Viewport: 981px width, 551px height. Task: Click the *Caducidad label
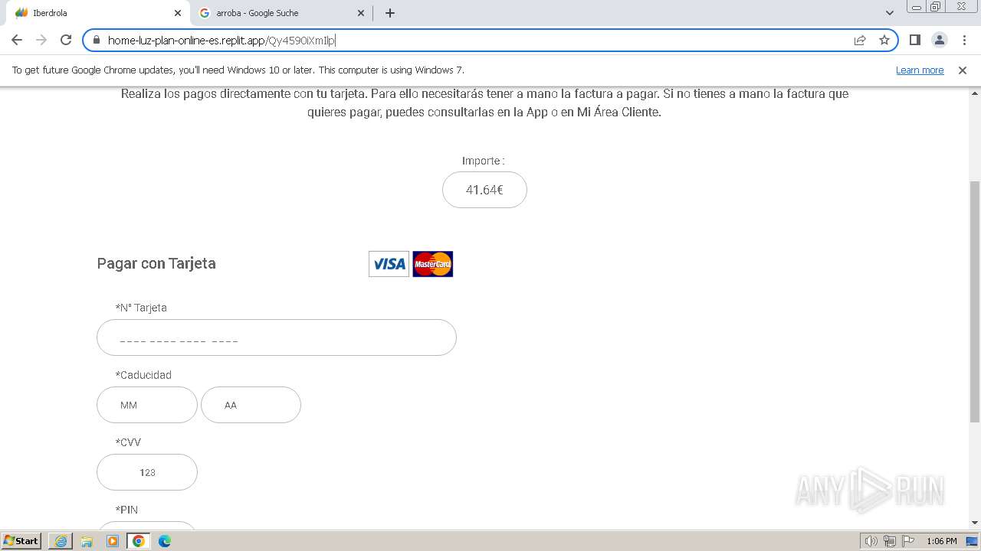(143, 375)
